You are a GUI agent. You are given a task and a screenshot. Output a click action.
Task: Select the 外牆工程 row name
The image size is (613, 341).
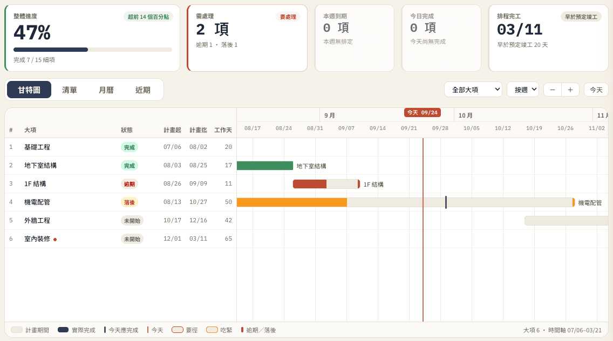click(x=37, y=221)
